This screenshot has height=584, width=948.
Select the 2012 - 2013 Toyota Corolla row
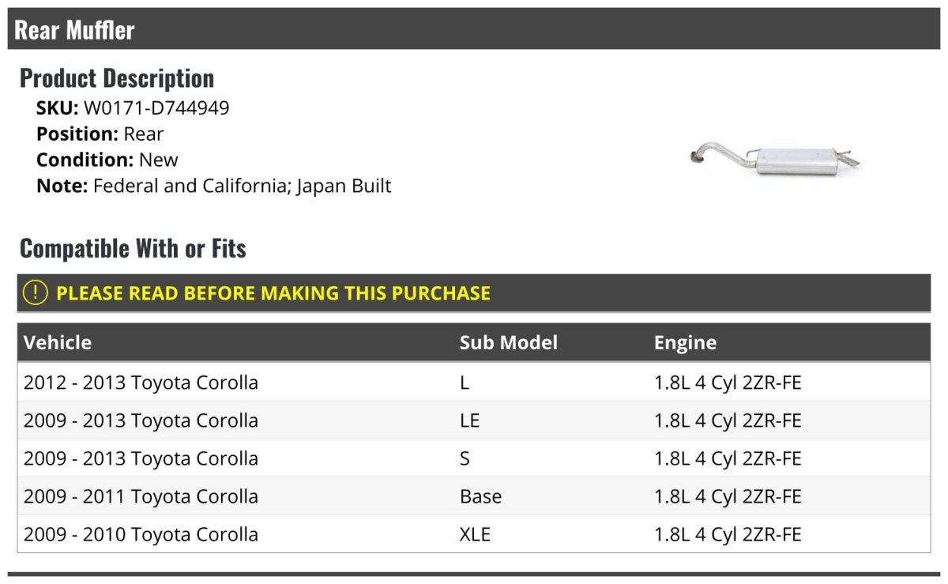coord(141,383)
